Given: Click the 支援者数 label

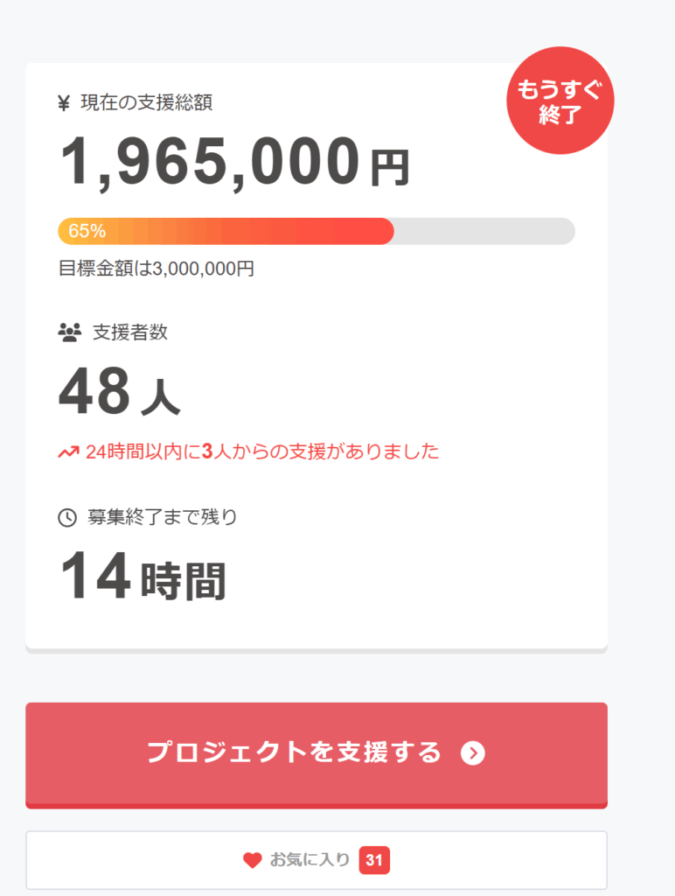Looking at the screenshot, I should click(129, 332).
